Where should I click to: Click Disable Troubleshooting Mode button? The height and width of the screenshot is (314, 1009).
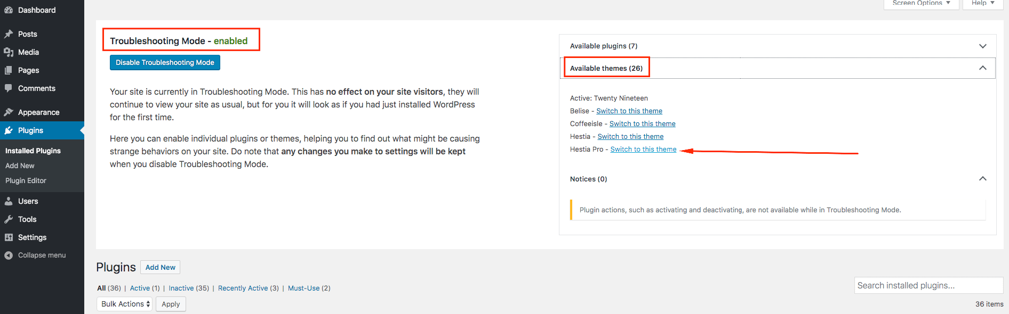coord(165,63)
